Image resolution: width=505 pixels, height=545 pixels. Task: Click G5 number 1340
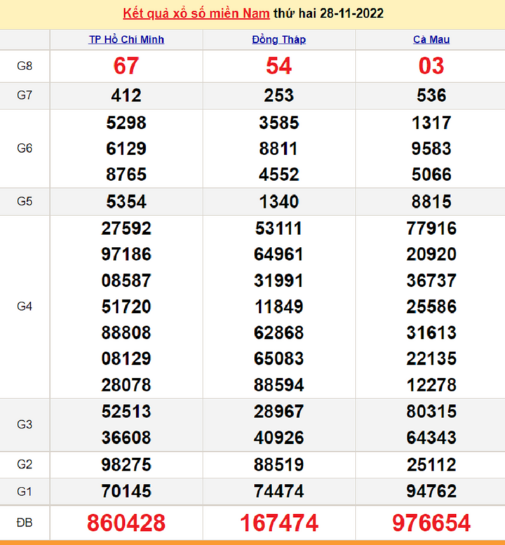click(x=278, y=201)
